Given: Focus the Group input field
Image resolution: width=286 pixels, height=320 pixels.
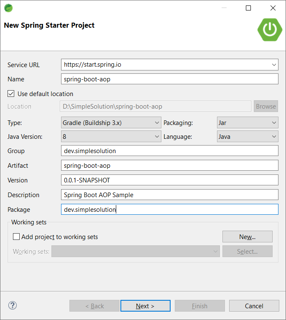Looking at the screenshot, I should (x=170, y=151).
